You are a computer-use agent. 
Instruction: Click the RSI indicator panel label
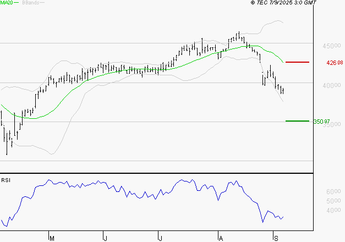pyautogui.click(x=6, y=180)
